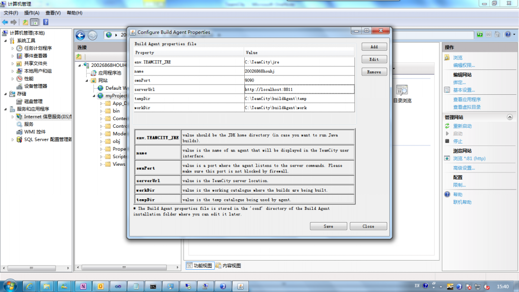Click the Edit button in Build Agent dialog
Screen dimensions: 519x292
point(374,60)
